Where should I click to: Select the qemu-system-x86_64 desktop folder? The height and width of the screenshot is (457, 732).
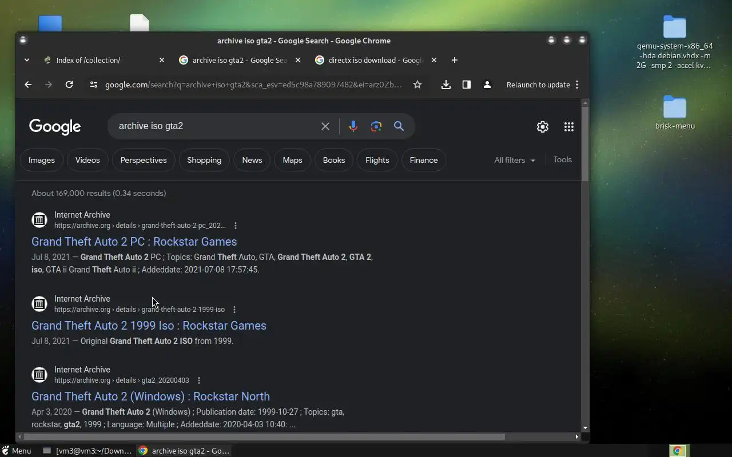point(675,42)
